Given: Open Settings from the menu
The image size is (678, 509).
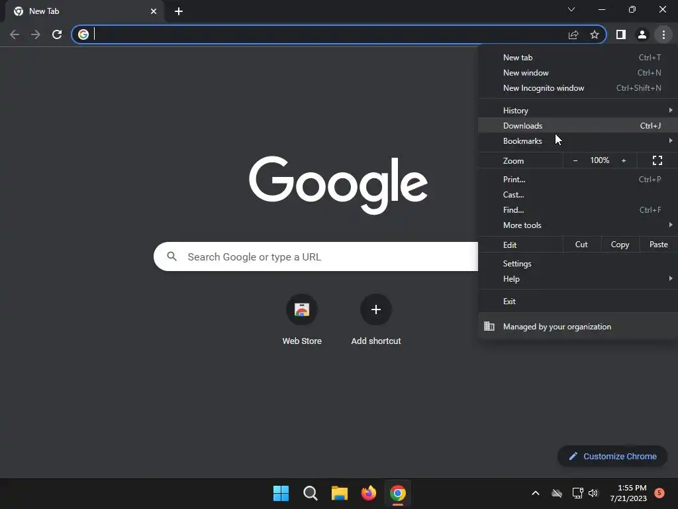Looking at the screenshot, I should pyautogui.click(x=577, y=264).
